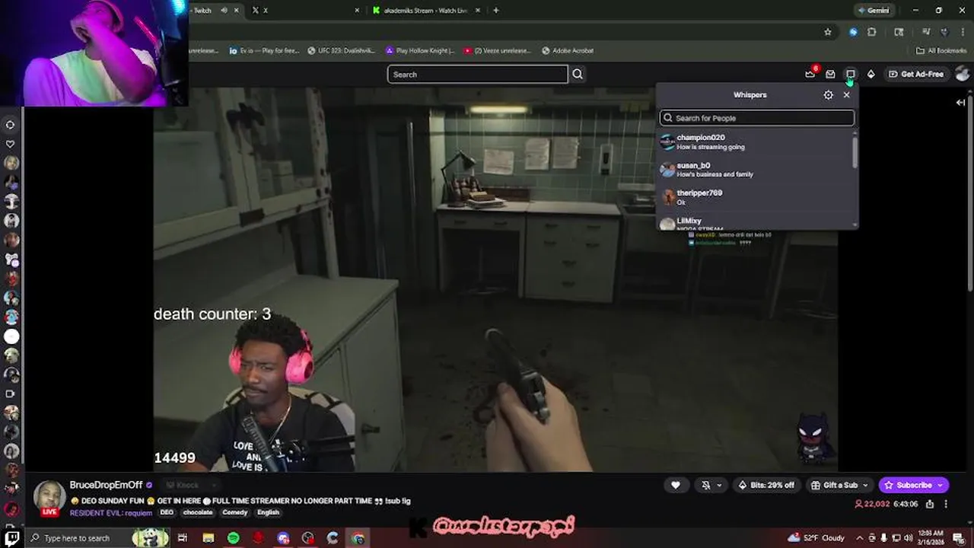The image size is (974, 548).
Task: Open the 52°F Cloudy weather widget
Action: click(x=816, y=538)
